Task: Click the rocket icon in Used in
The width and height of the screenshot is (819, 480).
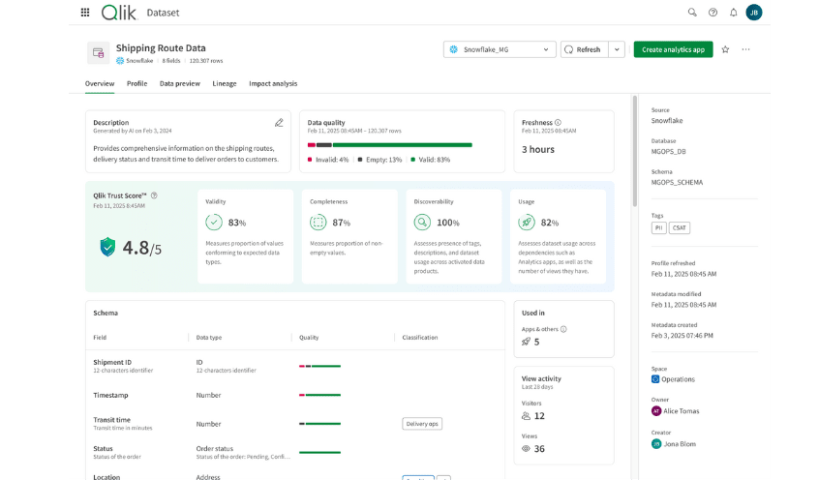Action: point(526,342)
